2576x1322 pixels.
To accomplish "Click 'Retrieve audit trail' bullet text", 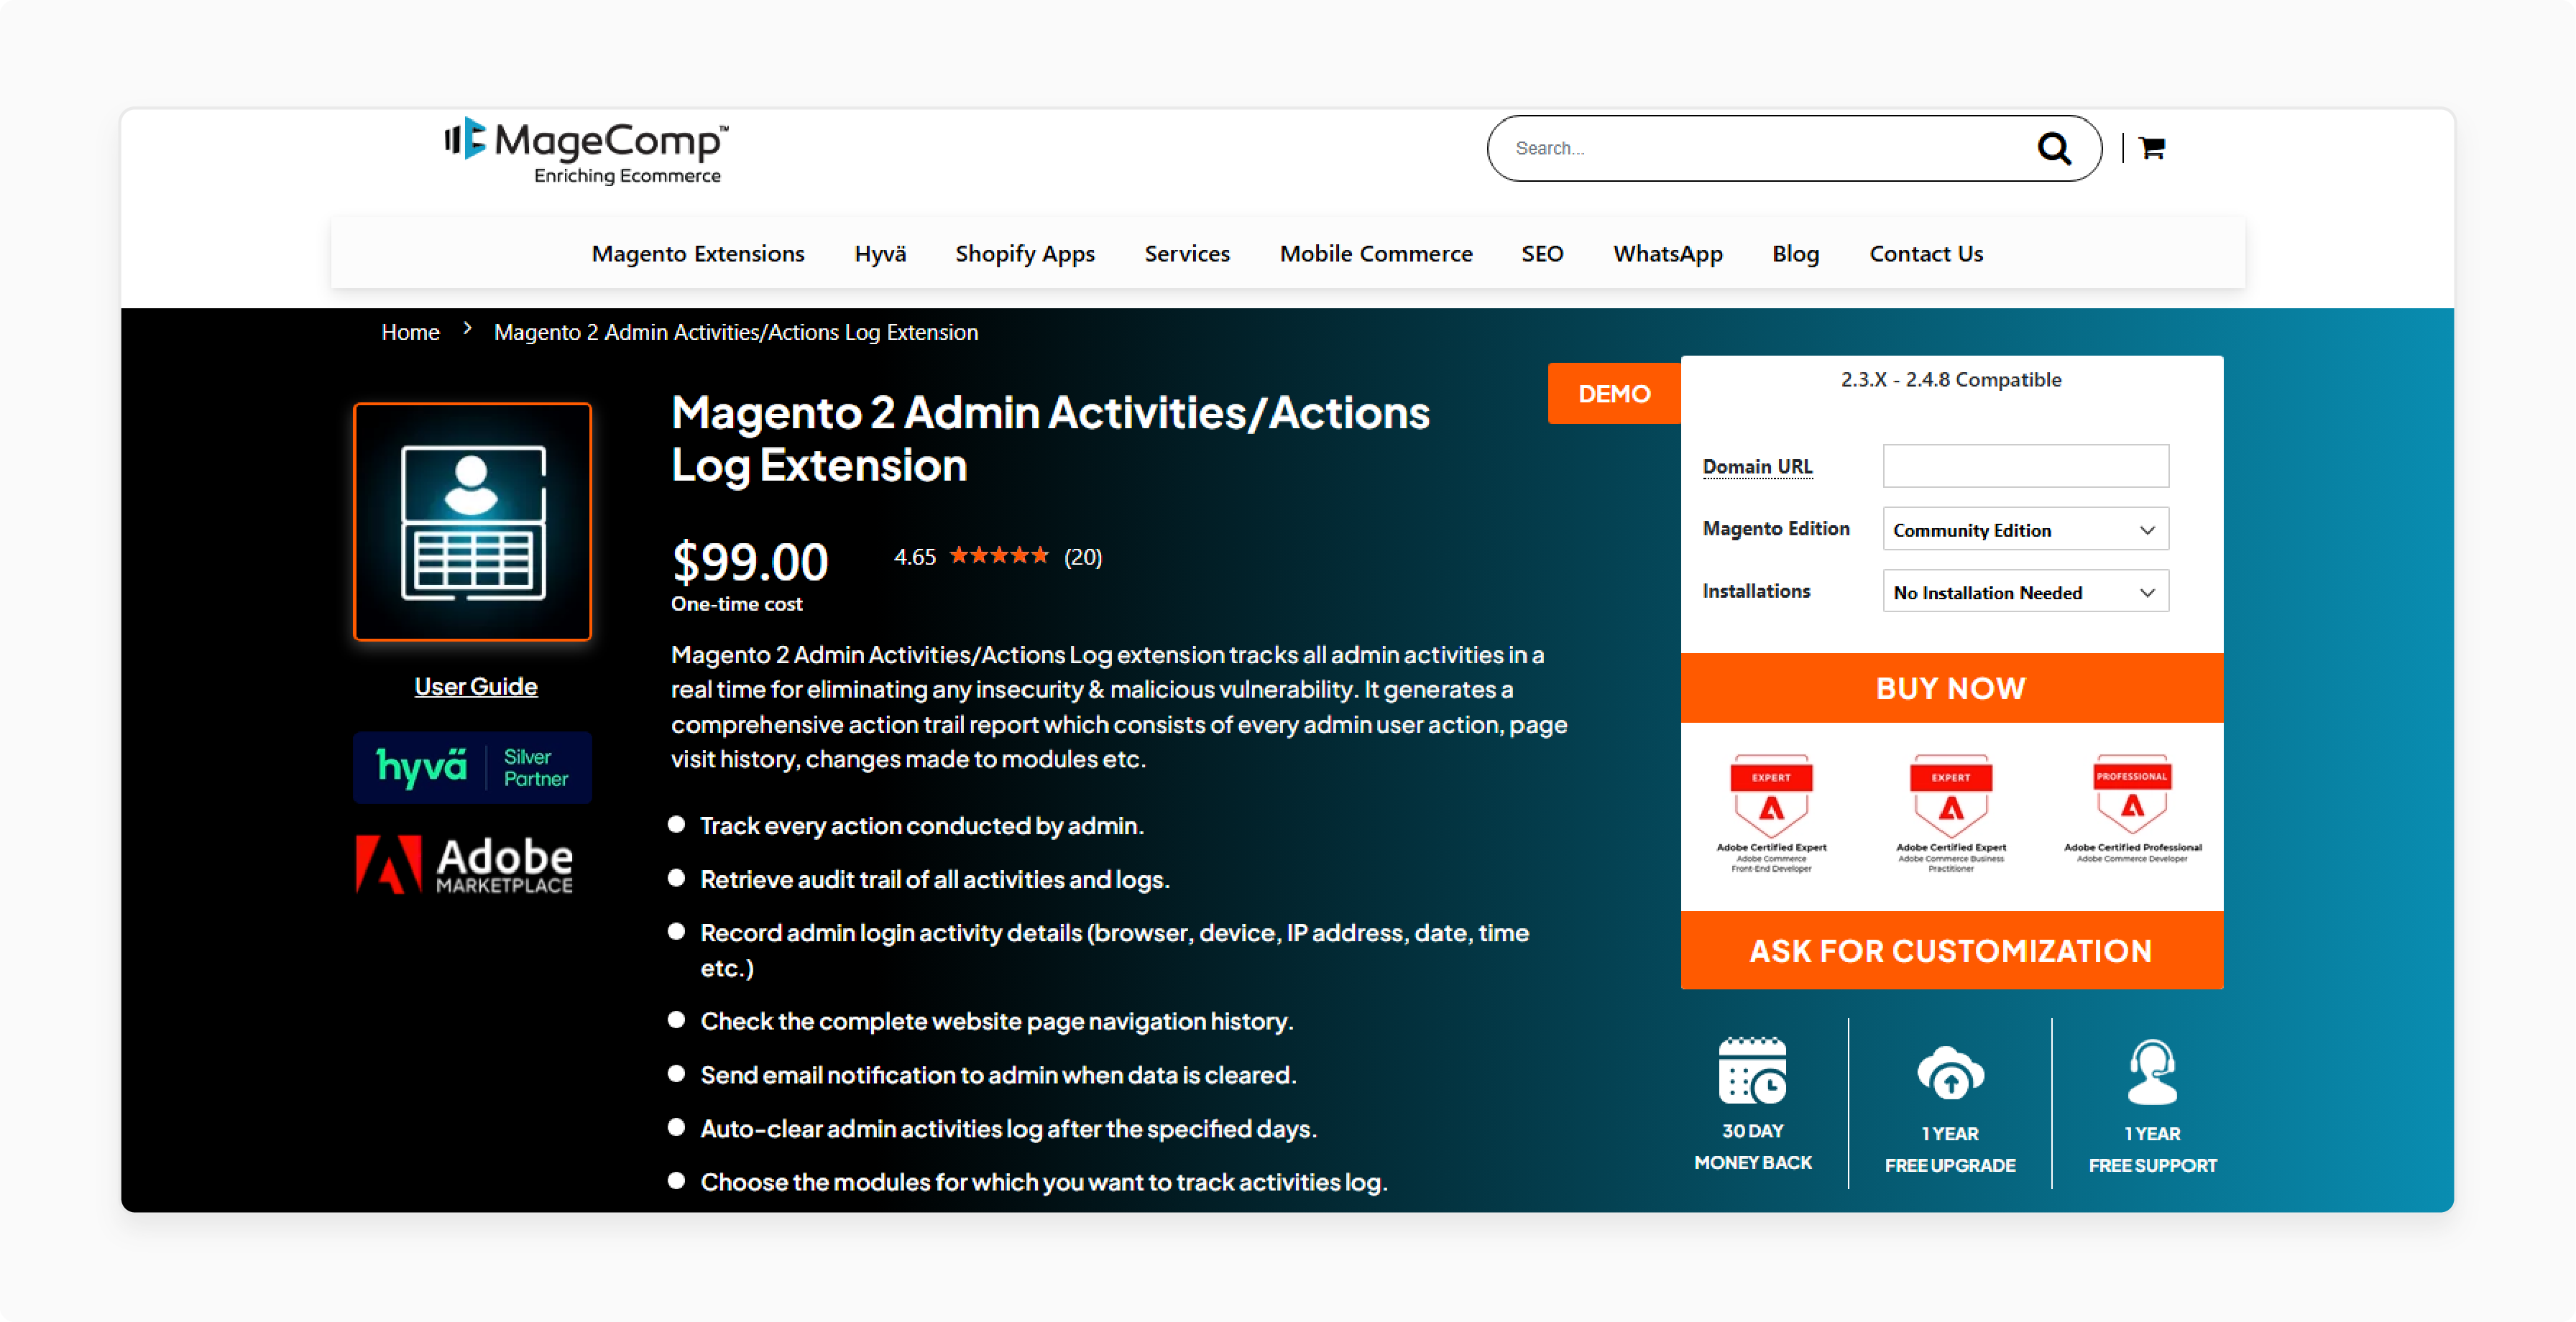I will (934, 879).
